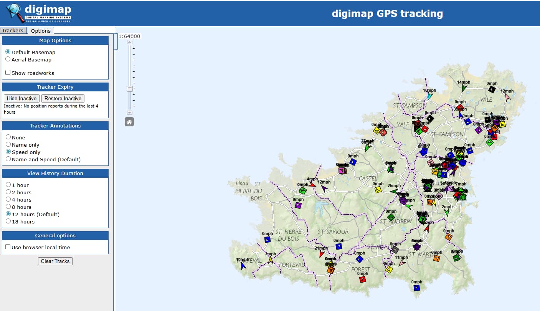Click the zoom-in arrow above the slider
The width and height of the screenshot is (540, 311).
130,42
